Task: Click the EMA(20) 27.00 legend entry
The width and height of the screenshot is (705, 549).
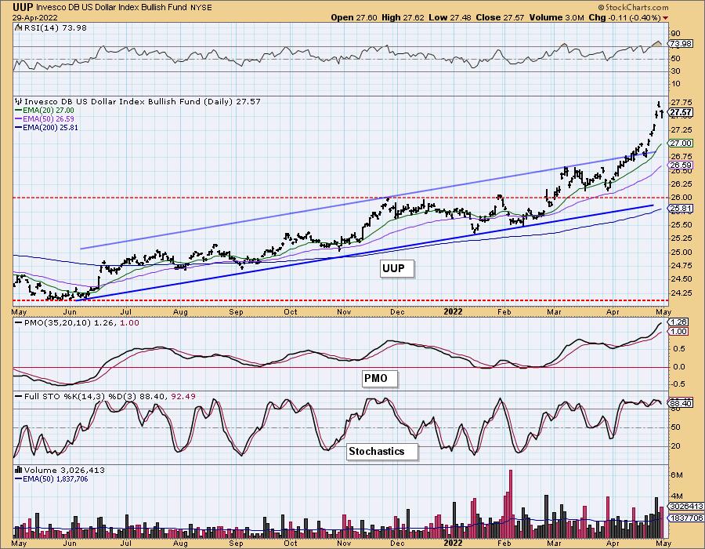Action: coord(45,111)
